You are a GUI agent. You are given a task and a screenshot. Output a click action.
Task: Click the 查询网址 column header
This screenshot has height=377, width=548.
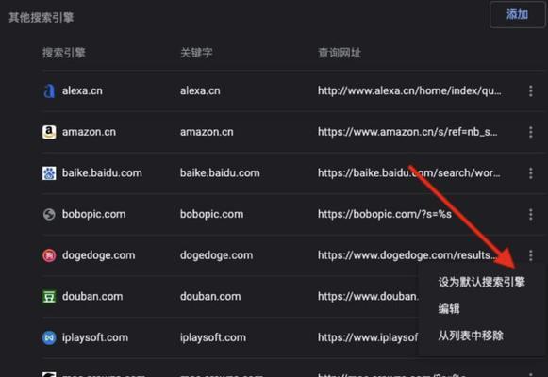click(340, 53)
